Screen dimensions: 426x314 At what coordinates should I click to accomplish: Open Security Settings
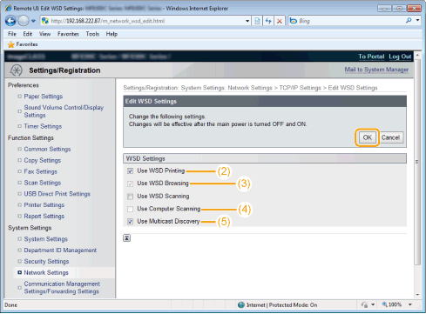46,262
